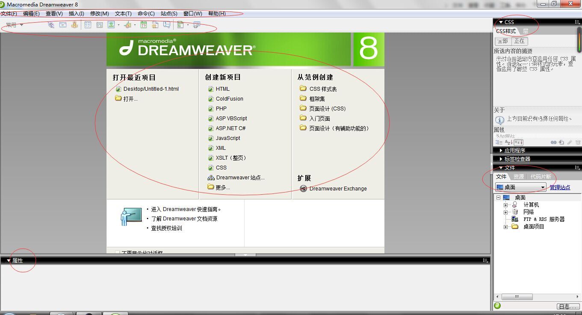Click the CSS panel options menu icon
Viewport: 582px width, 315px height.
pos(577,22)
